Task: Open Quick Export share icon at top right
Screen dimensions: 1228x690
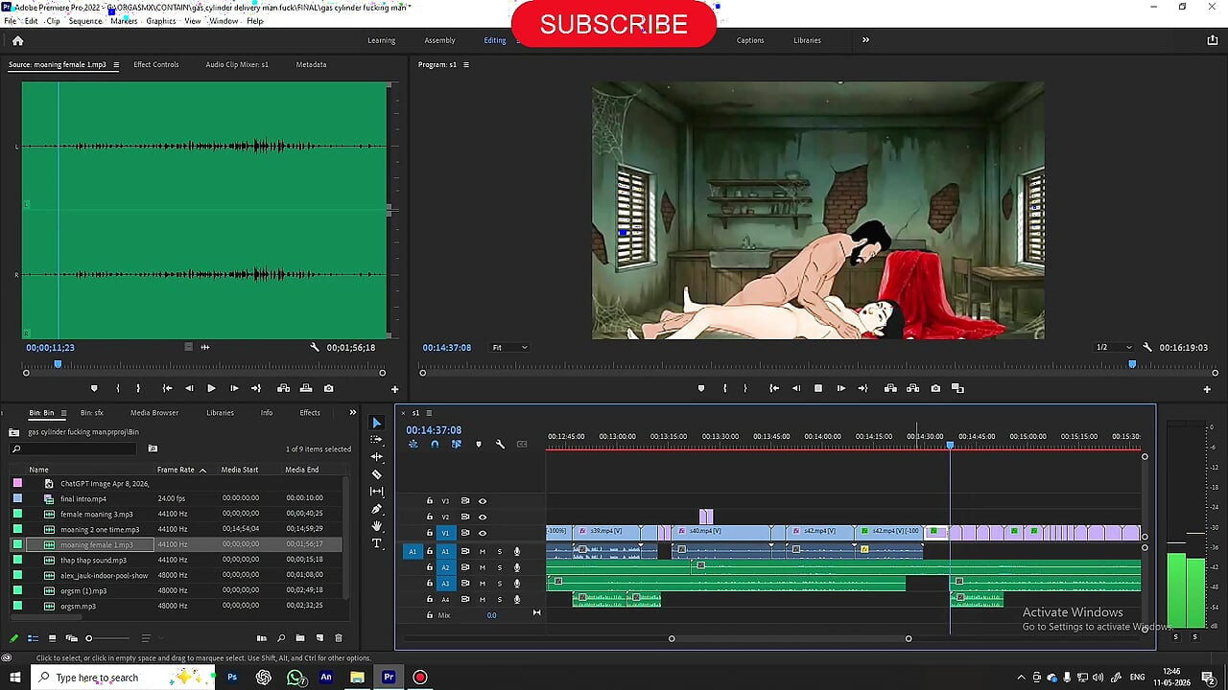Action: click(1212, 40)
